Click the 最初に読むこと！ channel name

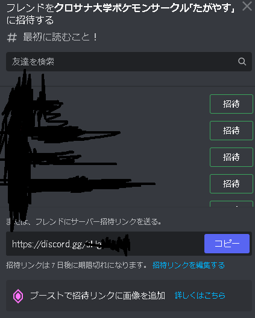pos(60,37)
